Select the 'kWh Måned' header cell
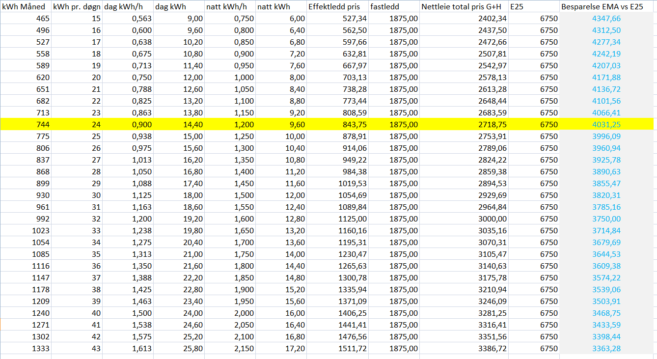This screenshot has width=657, height=359. [26, 7]
